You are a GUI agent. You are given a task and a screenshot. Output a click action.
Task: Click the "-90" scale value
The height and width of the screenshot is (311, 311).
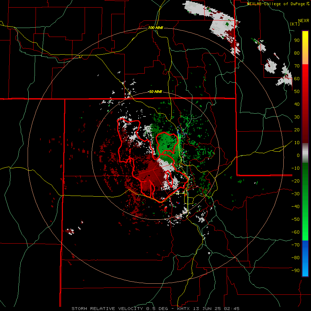point(295,271)
